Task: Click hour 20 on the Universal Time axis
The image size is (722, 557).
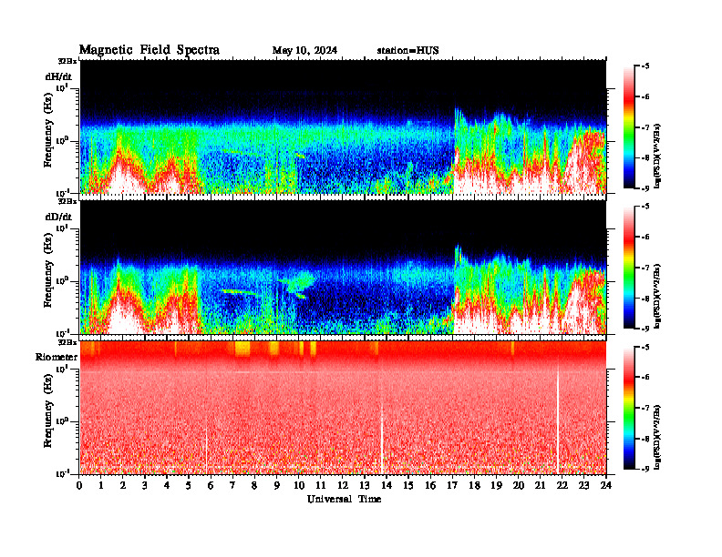Action: (519, 485)
